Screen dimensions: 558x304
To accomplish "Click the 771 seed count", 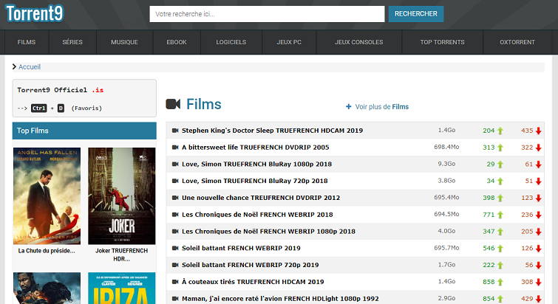I will point(489,215).
